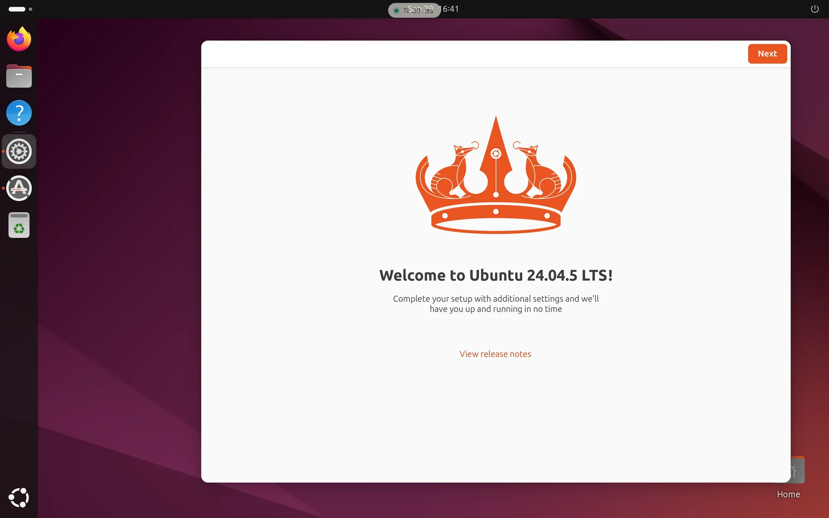The width and height of the screenshot is (829, 518).
Task: Open the Activities workspace indicator
Action: pos(20,9)
